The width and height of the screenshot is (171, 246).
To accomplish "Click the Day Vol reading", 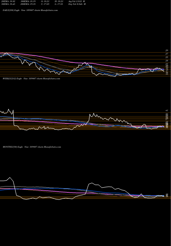I will point(77,4).
